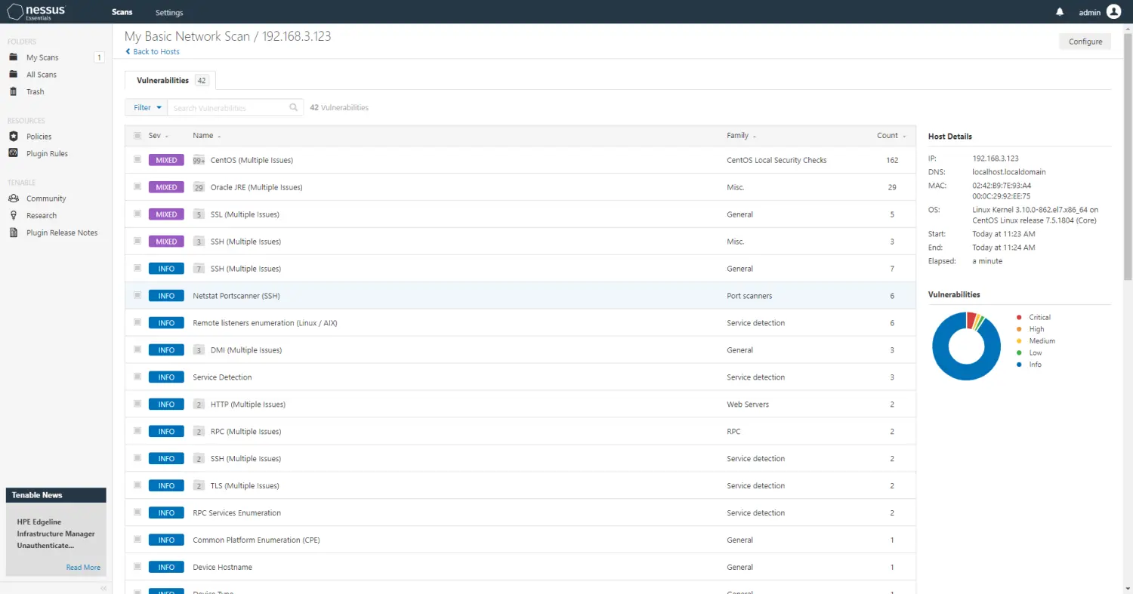This screenshot has height=594, width=1133.
Task: Sort by the Family column header
Action: pos(740,136)
